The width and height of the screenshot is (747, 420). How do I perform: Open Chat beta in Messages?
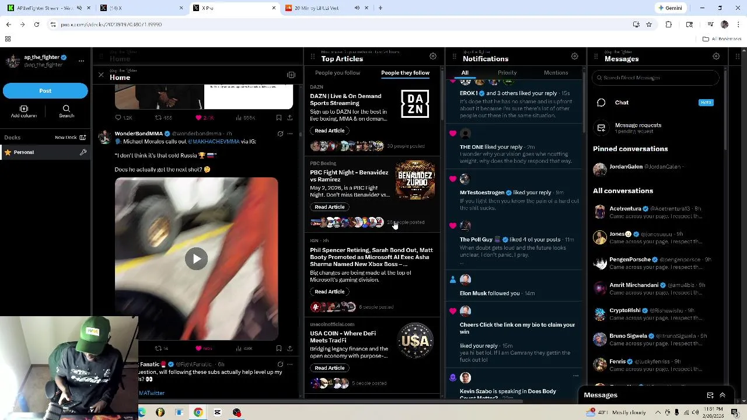(x=656, y=103)
